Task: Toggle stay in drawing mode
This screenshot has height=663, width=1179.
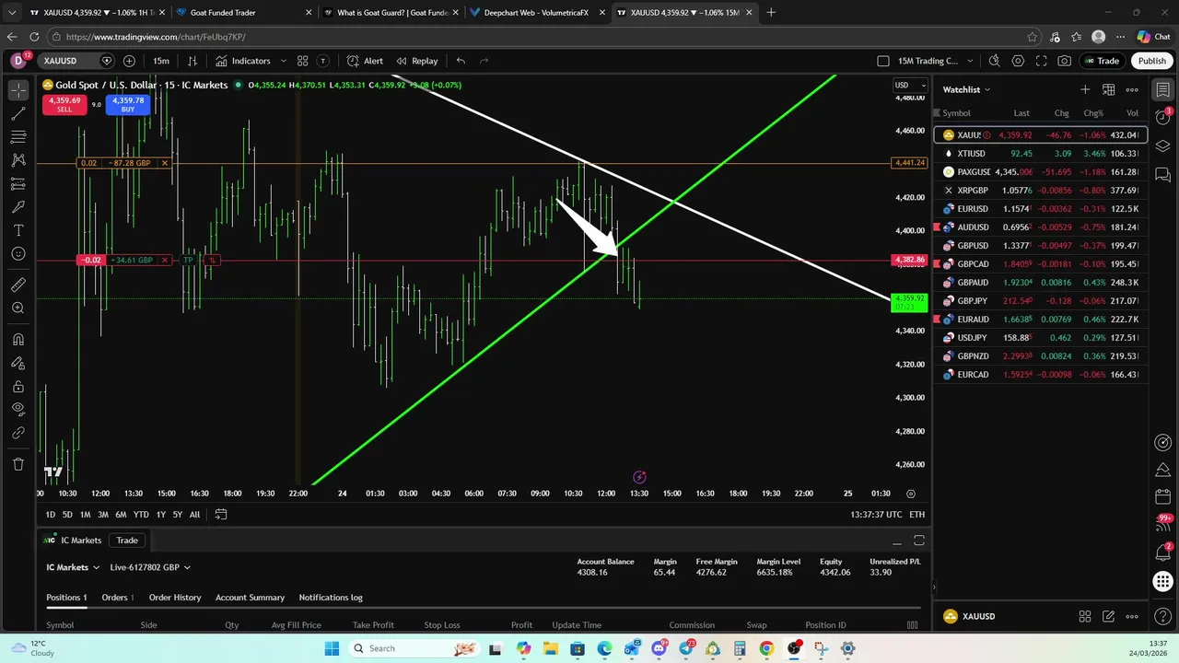Action: (18, 363)
